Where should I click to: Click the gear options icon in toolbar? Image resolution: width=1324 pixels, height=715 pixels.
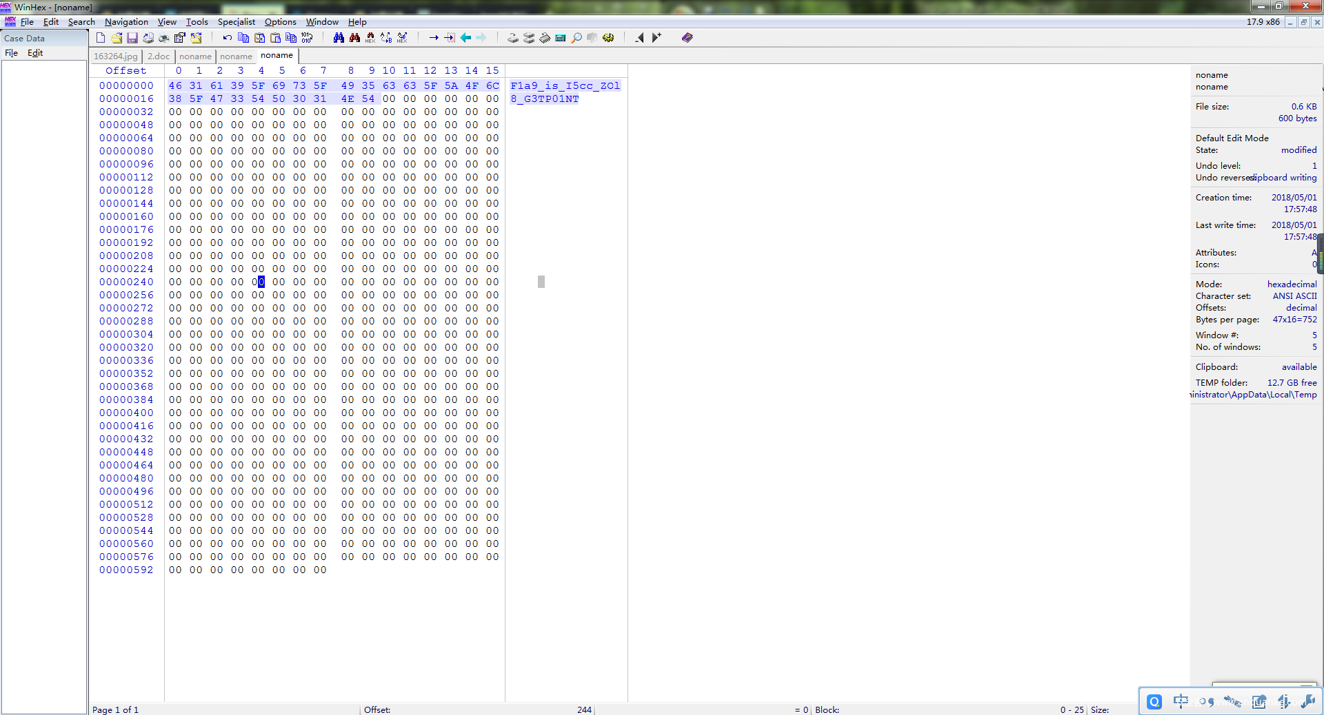point(608,38)
